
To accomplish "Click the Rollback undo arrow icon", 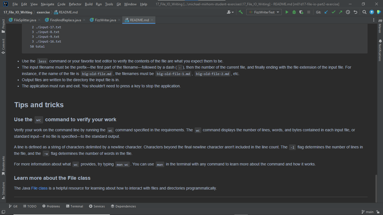I will [356, 12].
